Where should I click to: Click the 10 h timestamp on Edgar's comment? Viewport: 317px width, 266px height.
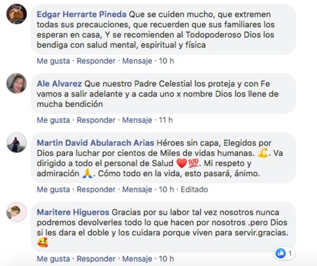point(166,61)
